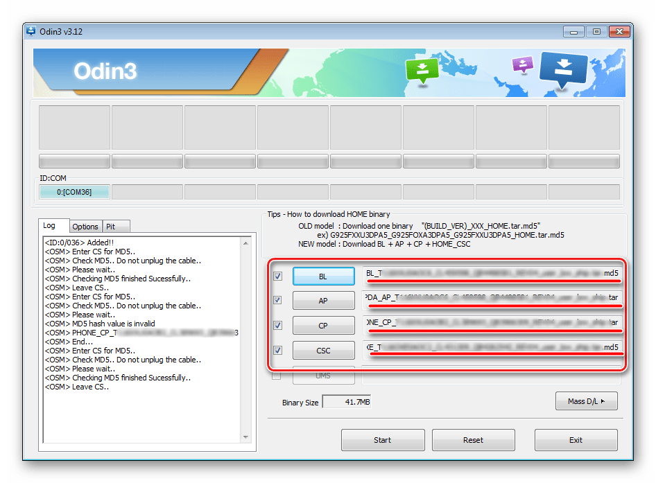Image resolution: width=656 pixels, height=483 pixels.
Task: Click the '<OSM> End...' log entry
Action: point(69,342)
